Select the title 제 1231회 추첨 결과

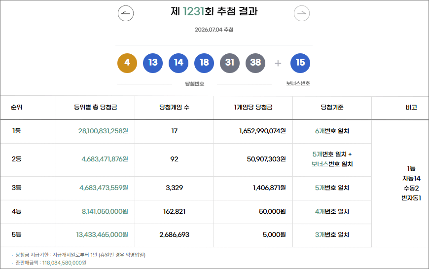(x=214, y=11)
